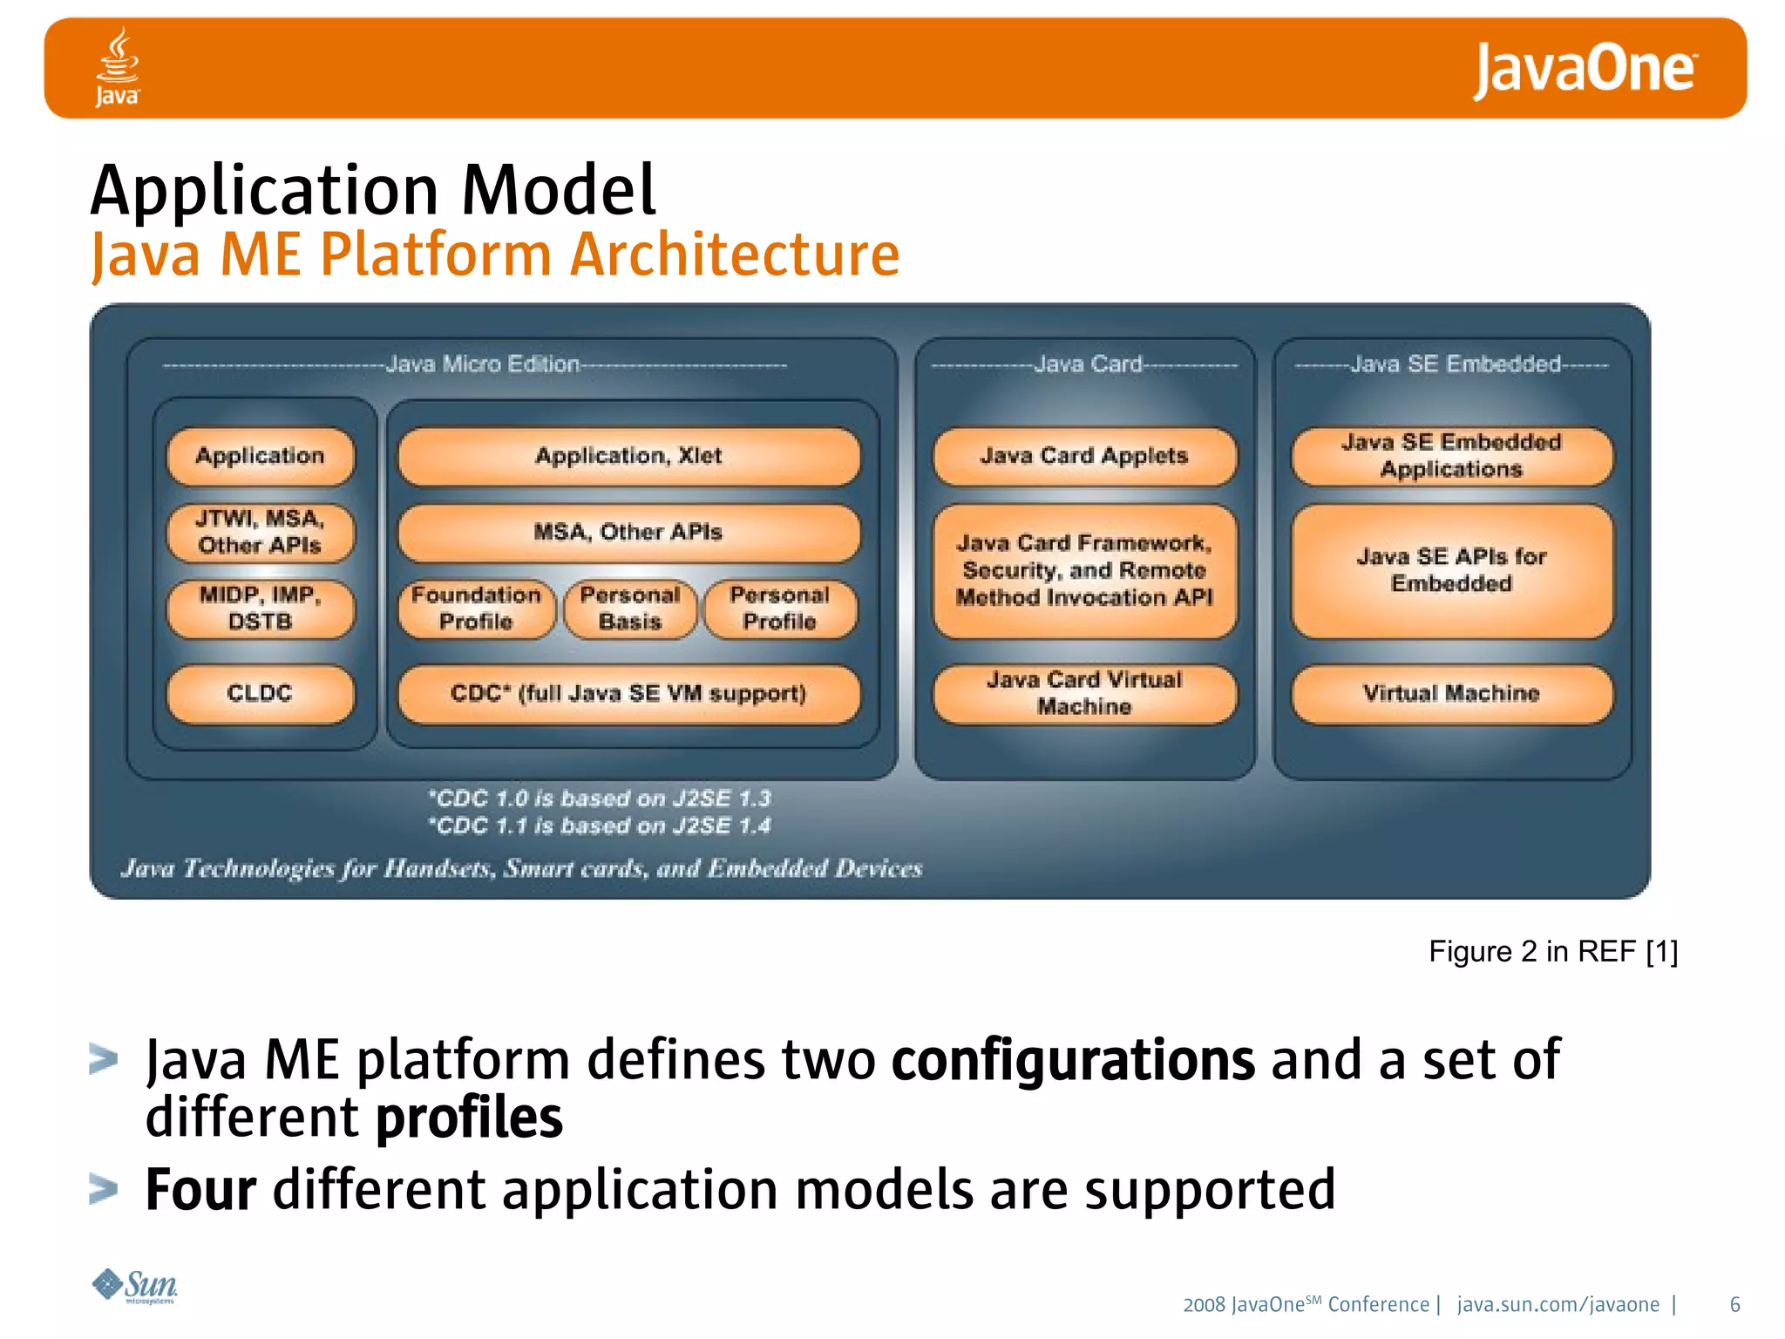Select the 'Virtual Machine' box

point(1452,694)
